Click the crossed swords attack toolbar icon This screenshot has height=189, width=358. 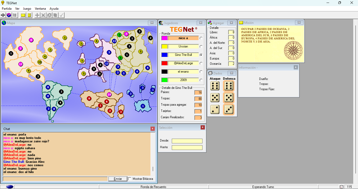(43, 15)
